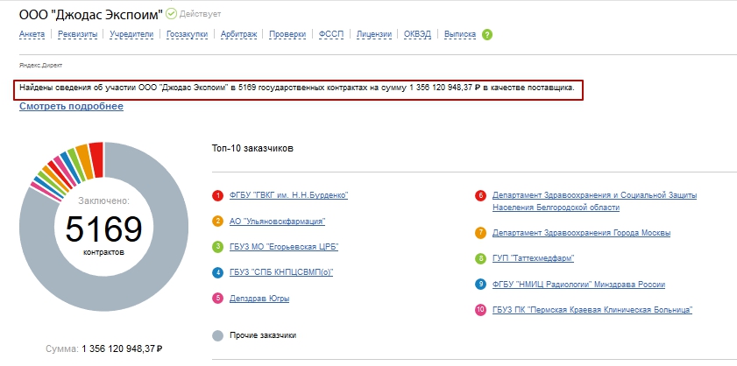Screen dimensions: 737x366
Task: Open ГУП "Таттехмедфарм" customer link
Action: [533, 258]
